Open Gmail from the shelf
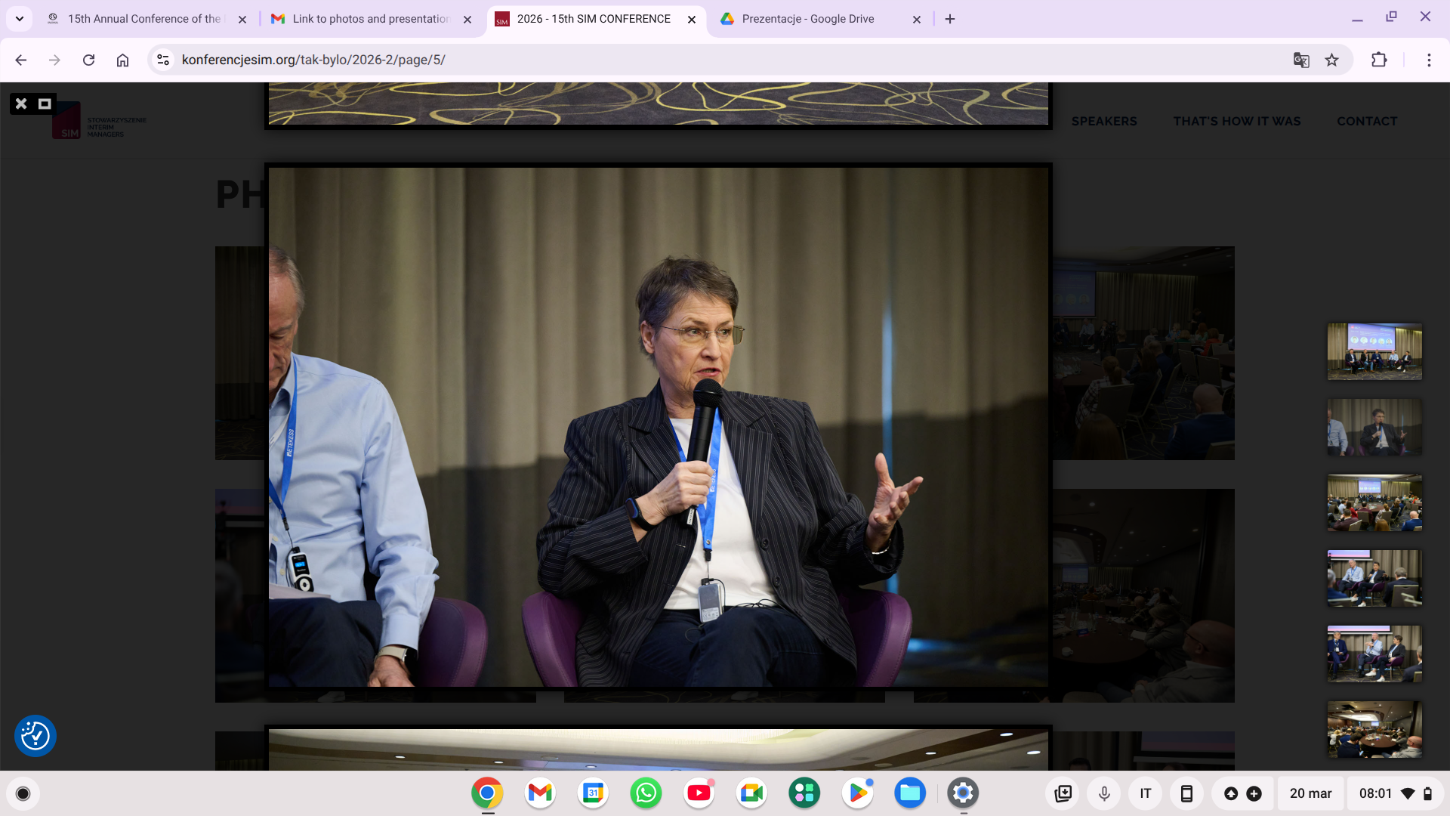1450x816 pixels. 540,793
